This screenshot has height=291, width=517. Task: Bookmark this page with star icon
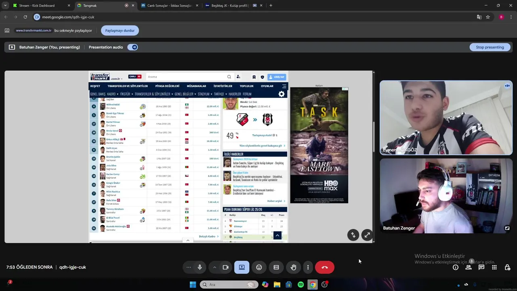point(488,17)
